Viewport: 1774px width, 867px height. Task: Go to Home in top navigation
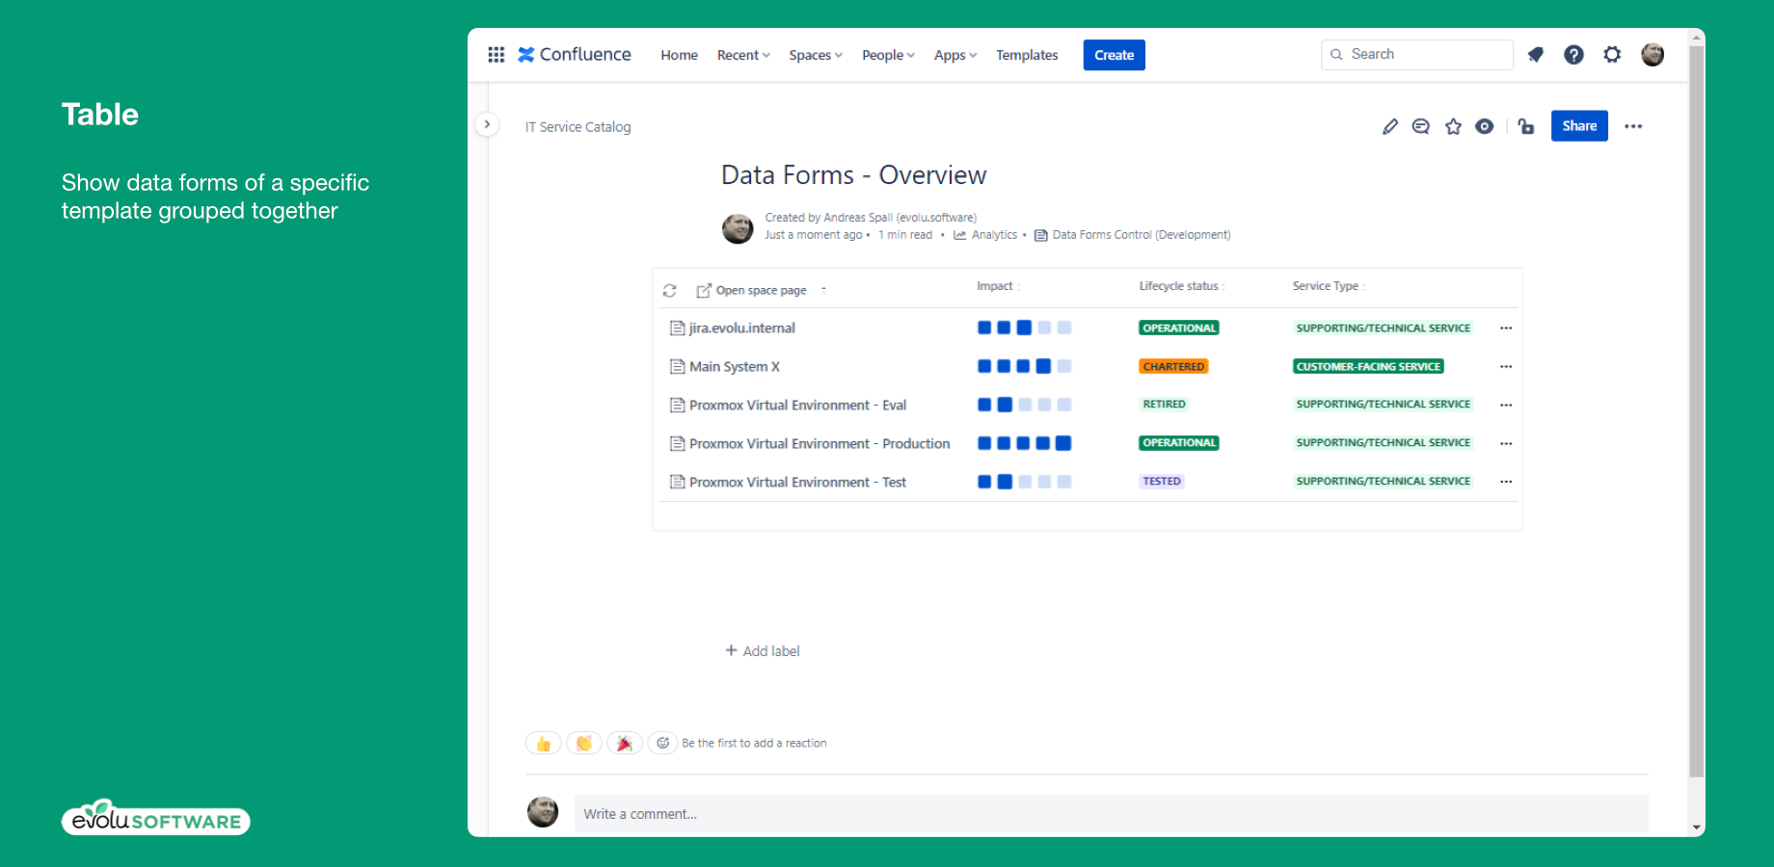pos(679,55)
